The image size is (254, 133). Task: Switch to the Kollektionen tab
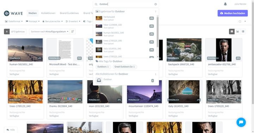pyautogui.click(x=48, y=13)
